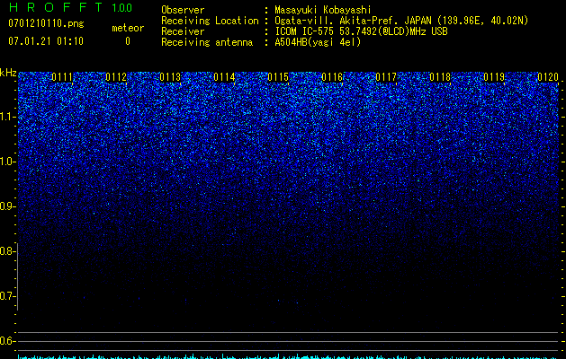Image resolution: width=566 pixels, height=359 pixels.
Task: Click the kHz axis unit label
Action: point(8,73)
